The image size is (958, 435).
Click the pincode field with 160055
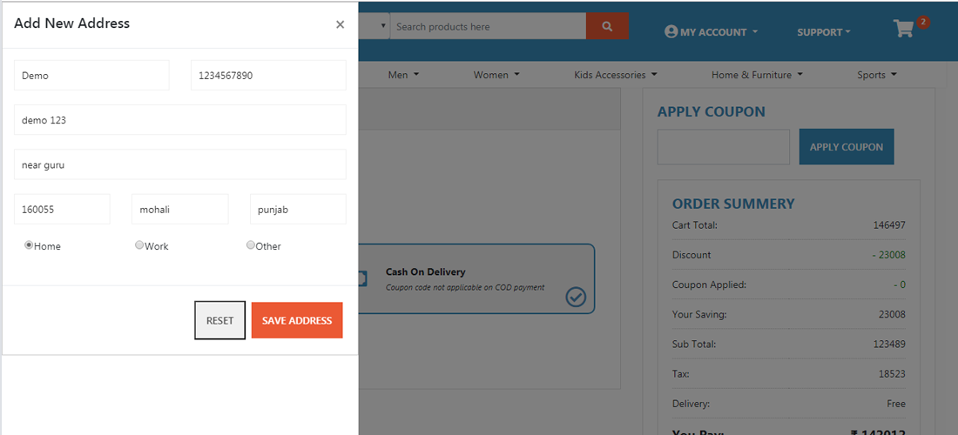[63, 210]
